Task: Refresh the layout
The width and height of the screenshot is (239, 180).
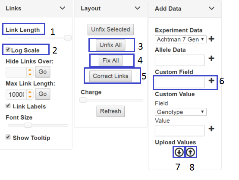Action: click(x=110, y=111)
